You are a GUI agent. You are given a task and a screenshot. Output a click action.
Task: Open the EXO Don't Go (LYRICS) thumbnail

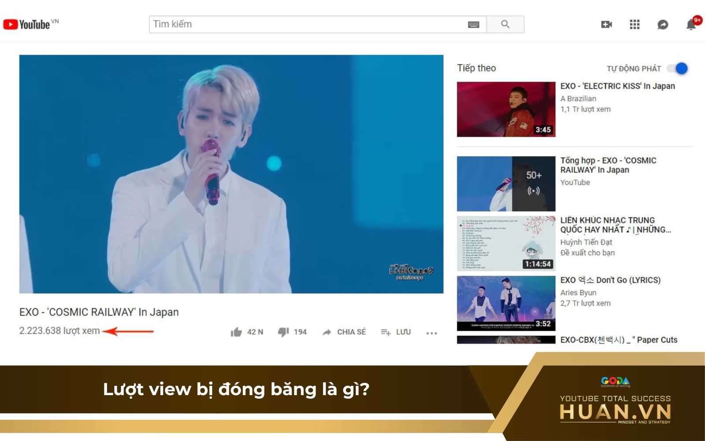pyautogui.click(x=506, y=303)
